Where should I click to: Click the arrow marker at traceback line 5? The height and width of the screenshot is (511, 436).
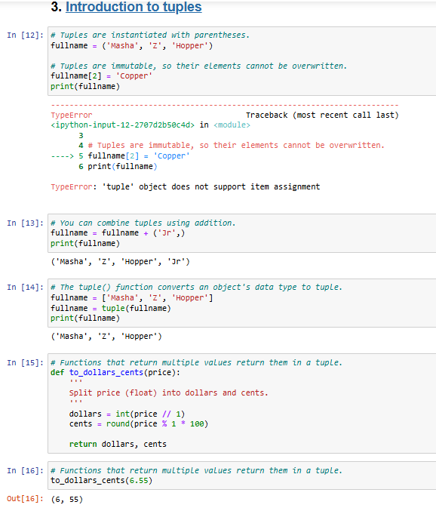(62, 156)
